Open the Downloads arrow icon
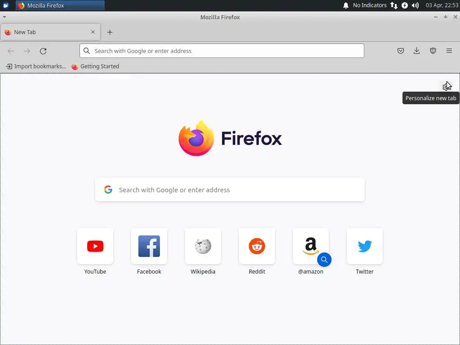The image size is (460, 345). [x=416, y=51]
